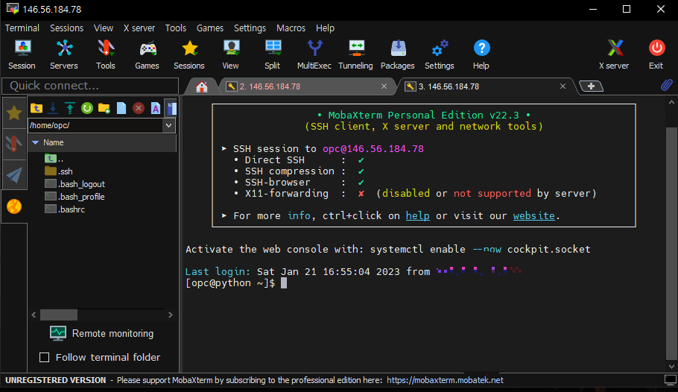
Task: Go to the Home tab icon
Action: [x=201, y=87]
